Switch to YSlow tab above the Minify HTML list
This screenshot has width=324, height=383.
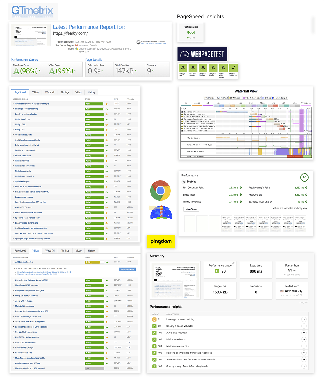36,92
